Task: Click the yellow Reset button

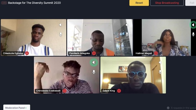Action: (139, 3)
